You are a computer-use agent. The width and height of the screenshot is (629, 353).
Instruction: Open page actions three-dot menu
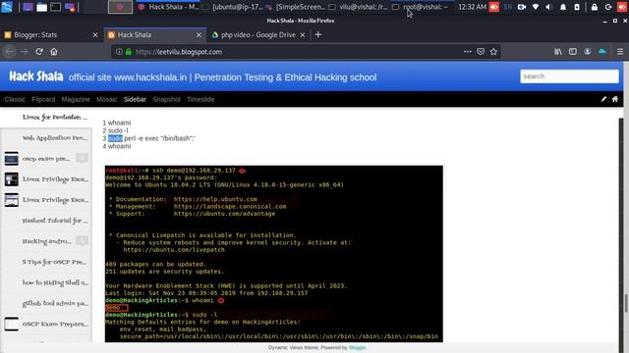click(x=468, y=52)
